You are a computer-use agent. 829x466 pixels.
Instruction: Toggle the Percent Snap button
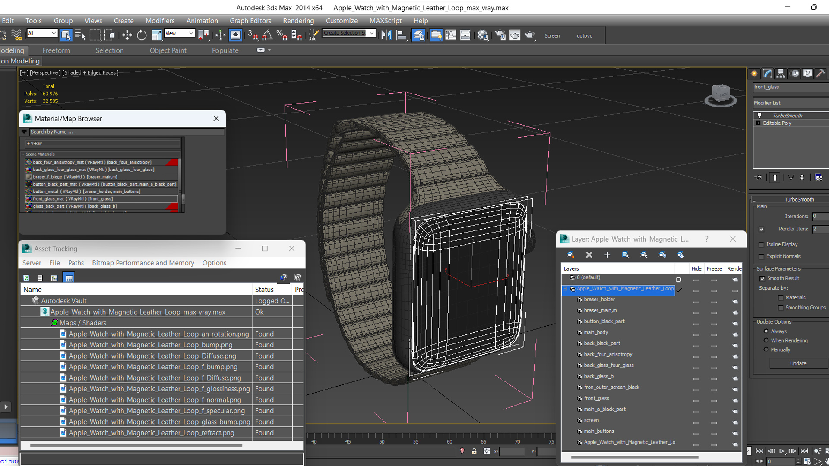pyautogui.click(x=282, y=35)
